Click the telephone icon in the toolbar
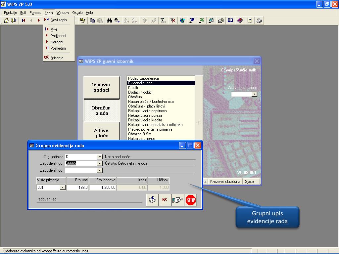The height and width of the screenshot is (254, 339). 259,21
